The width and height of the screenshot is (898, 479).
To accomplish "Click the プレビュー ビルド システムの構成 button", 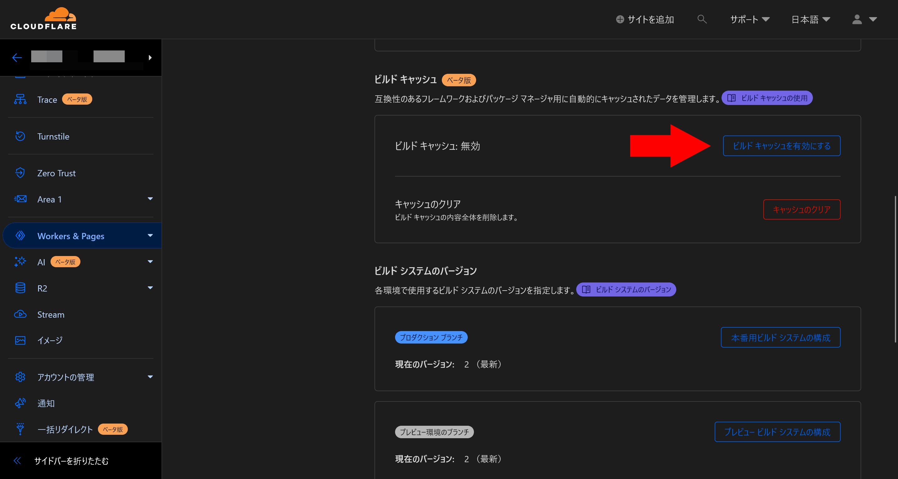I will coord(777,432).
